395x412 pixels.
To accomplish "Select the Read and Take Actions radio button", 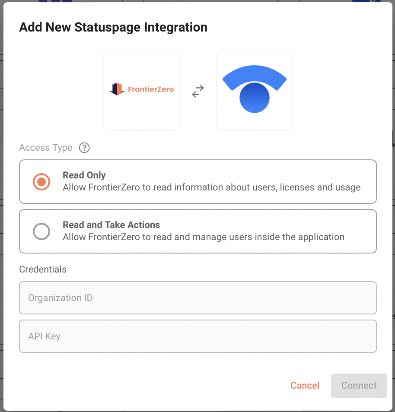I will click(41, 231).
